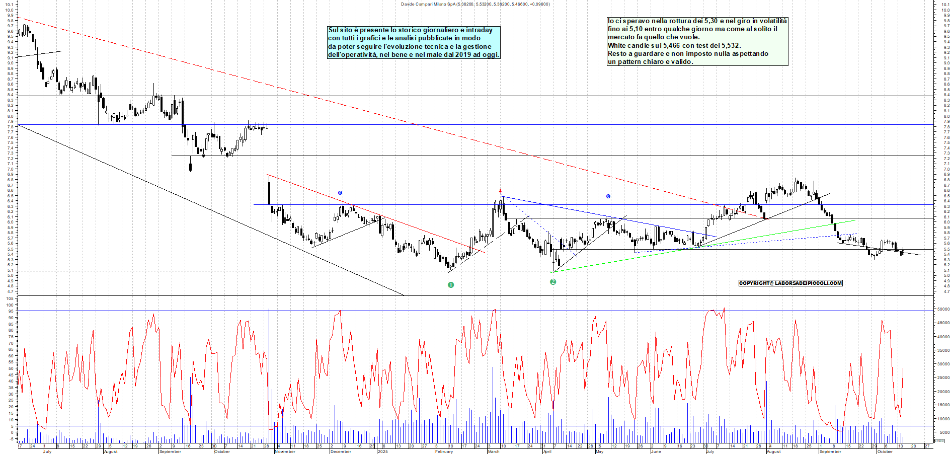This screenshot has height=454, width=951.
Task: Click the 2025 year label on the time axis
Action: click(x=382, y=451)
